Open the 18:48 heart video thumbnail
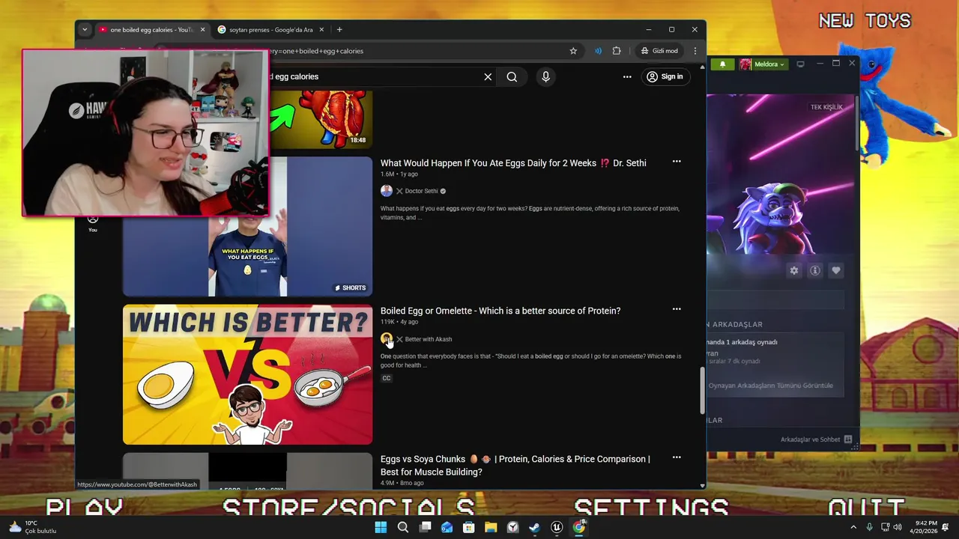The height and width of the screenshot is (539, 959). click(x=321, y=120)
